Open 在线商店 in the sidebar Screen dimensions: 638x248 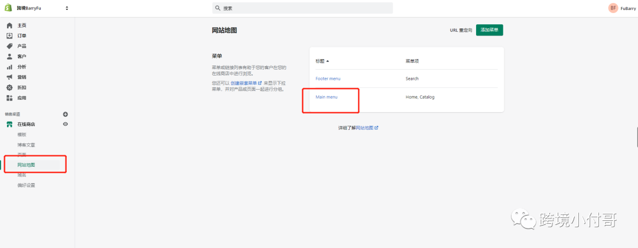[27, 125]
